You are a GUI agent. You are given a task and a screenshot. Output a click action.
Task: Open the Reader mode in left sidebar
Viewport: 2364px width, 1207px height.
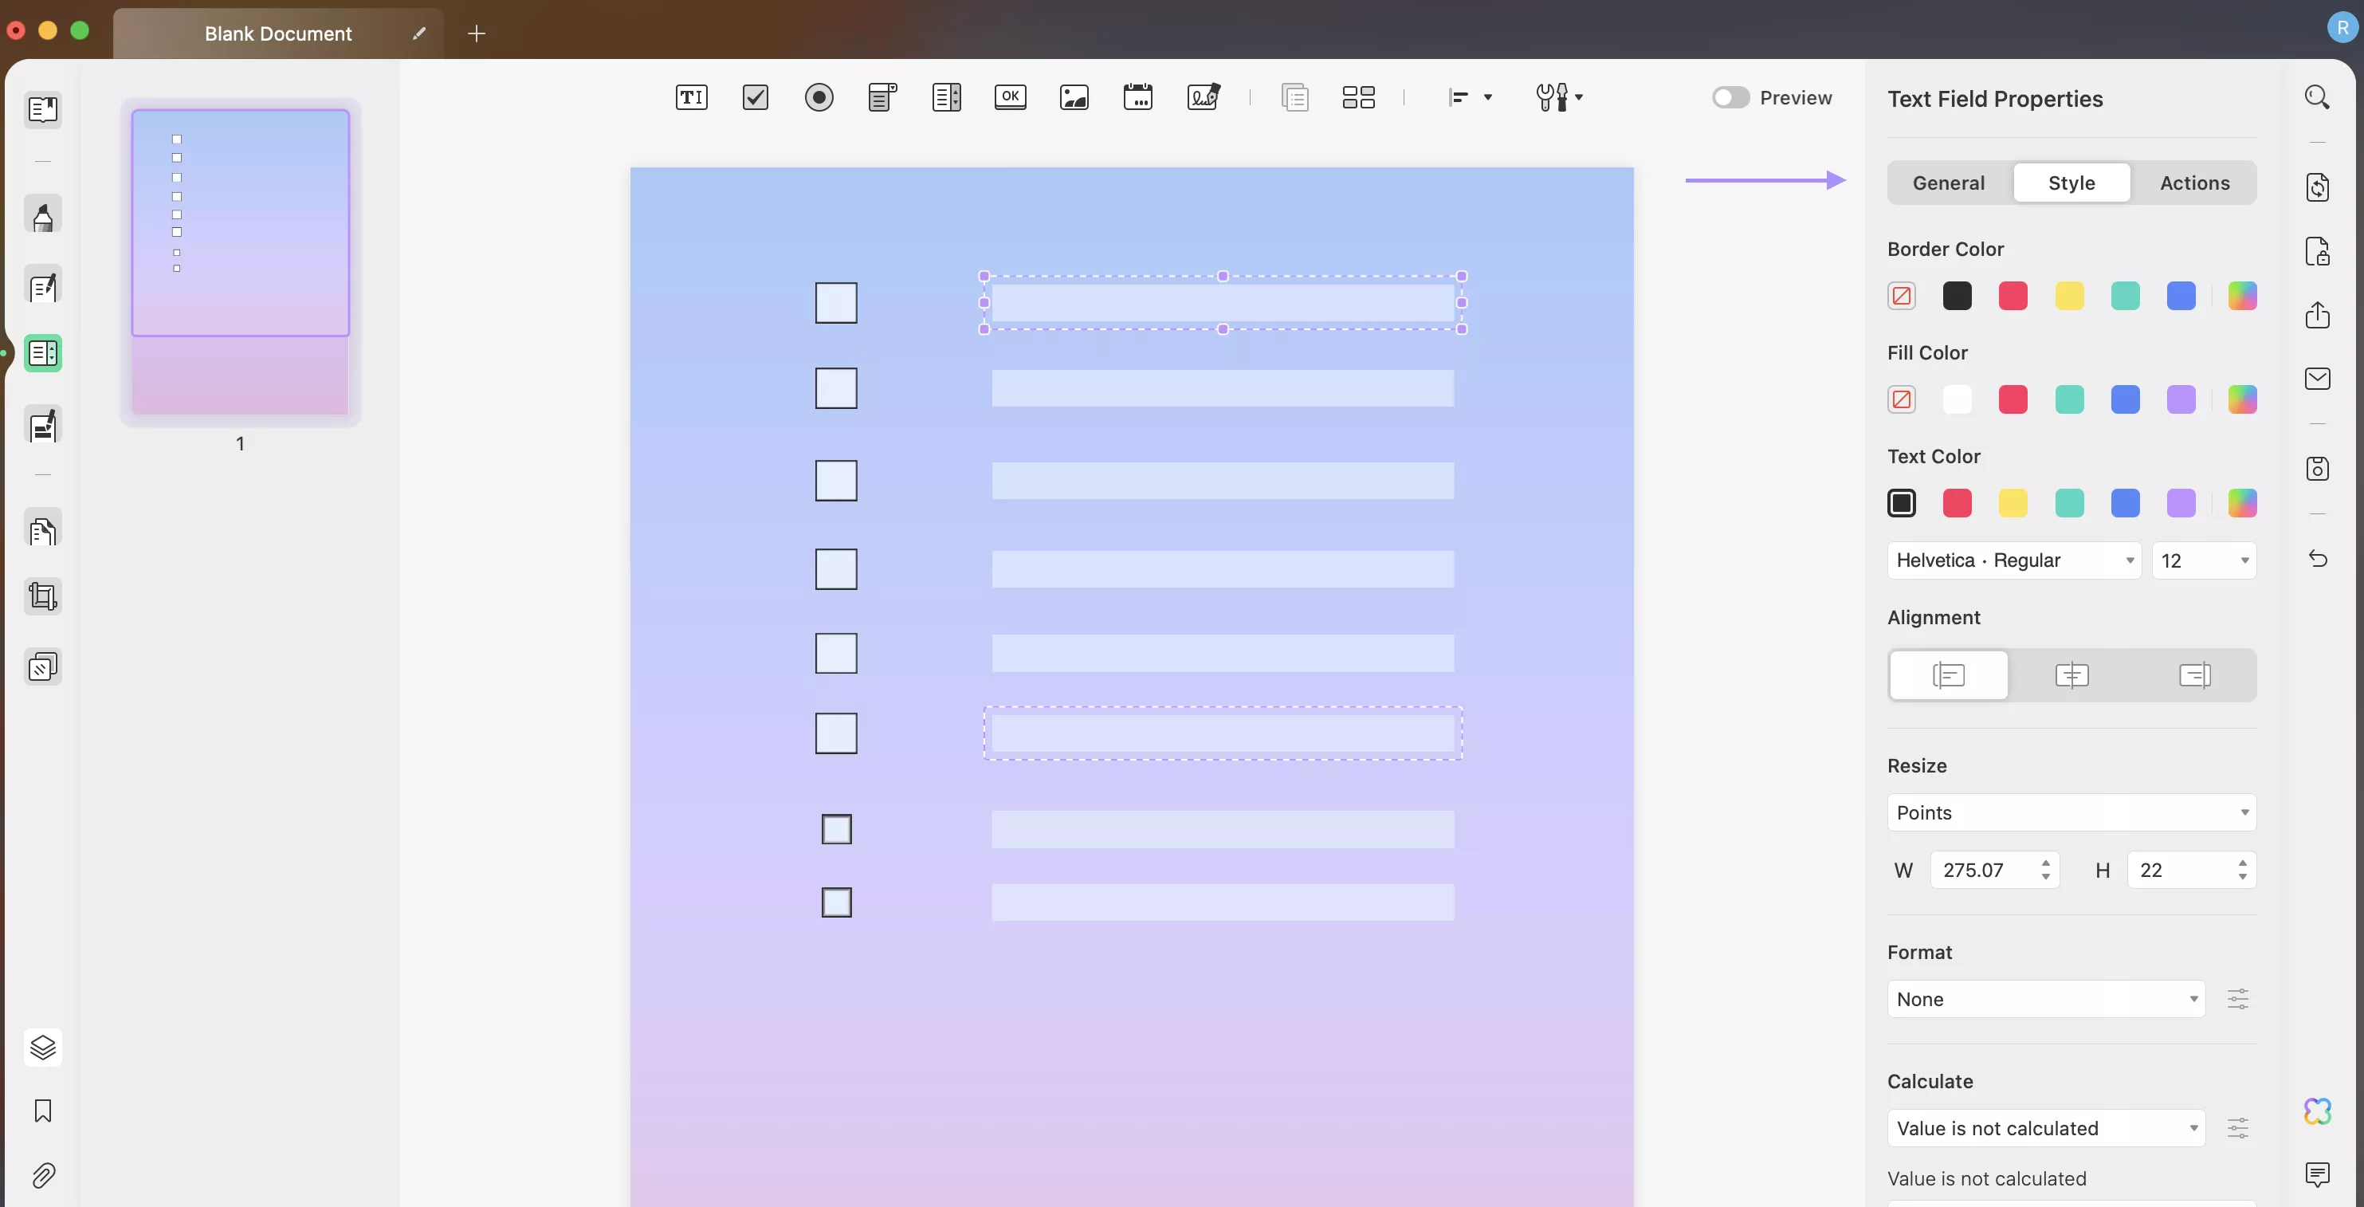(x=43, y=110)
